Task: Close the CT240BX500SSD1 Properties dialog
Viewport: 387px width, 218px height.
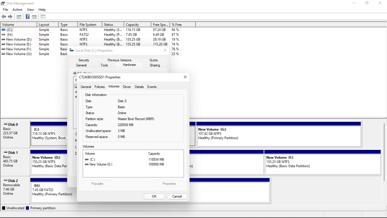Action: pos(185,77)
